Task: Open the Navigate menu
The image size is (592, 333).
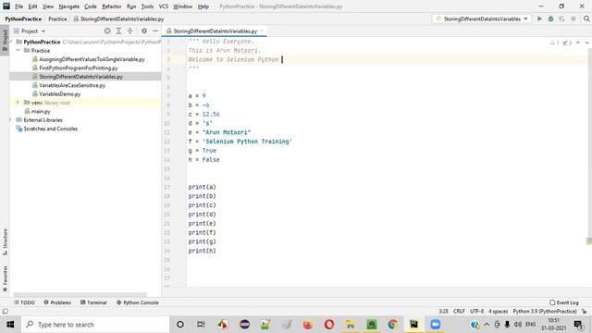Action: (69, 6)
